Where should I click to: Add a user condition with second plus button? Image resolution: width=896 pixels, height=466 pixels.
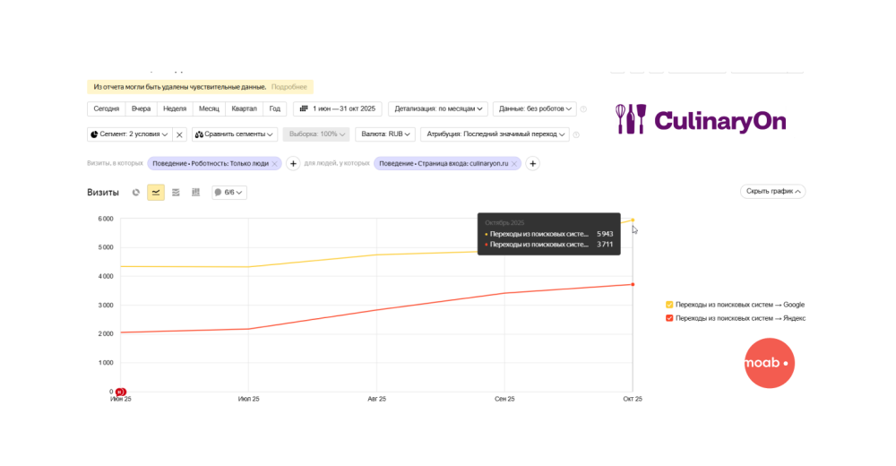pyautogui.click(x=532, y=164)
